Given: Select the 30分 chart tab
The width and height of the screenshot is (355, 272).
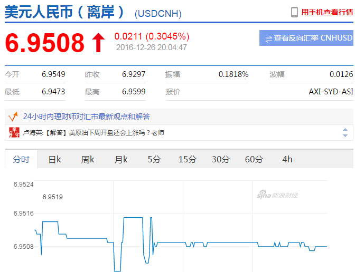Looking at the screenshot, I should (x=221, y=160).
